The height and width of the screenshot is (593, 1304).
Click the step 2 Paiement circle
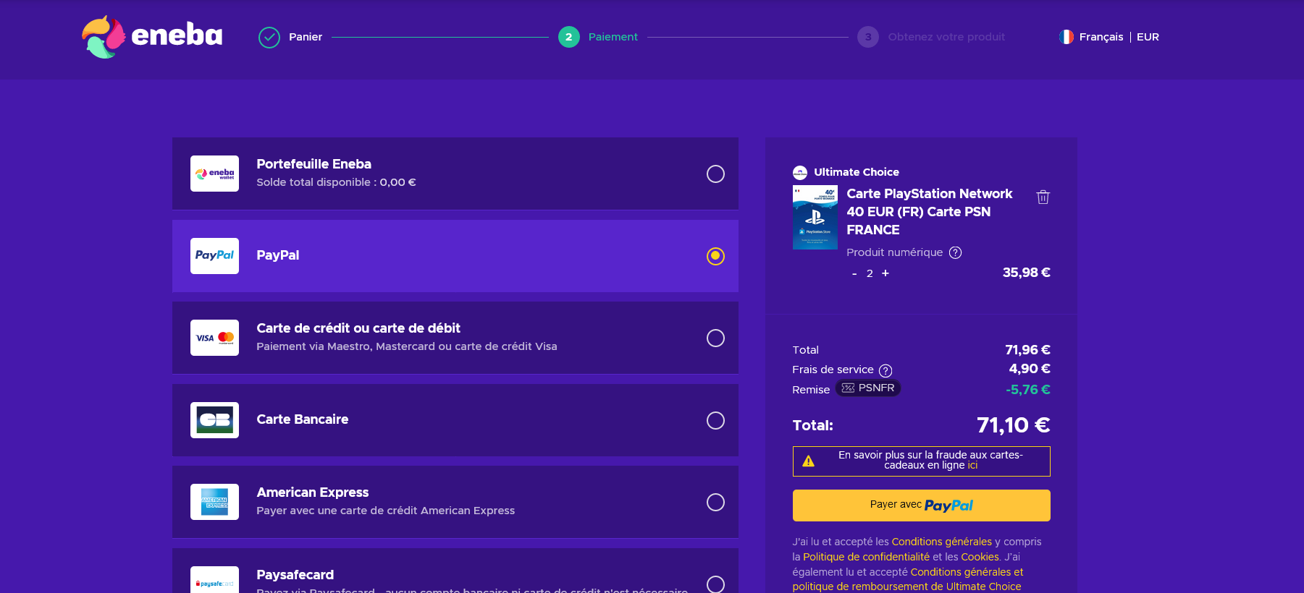click(569, 37)
